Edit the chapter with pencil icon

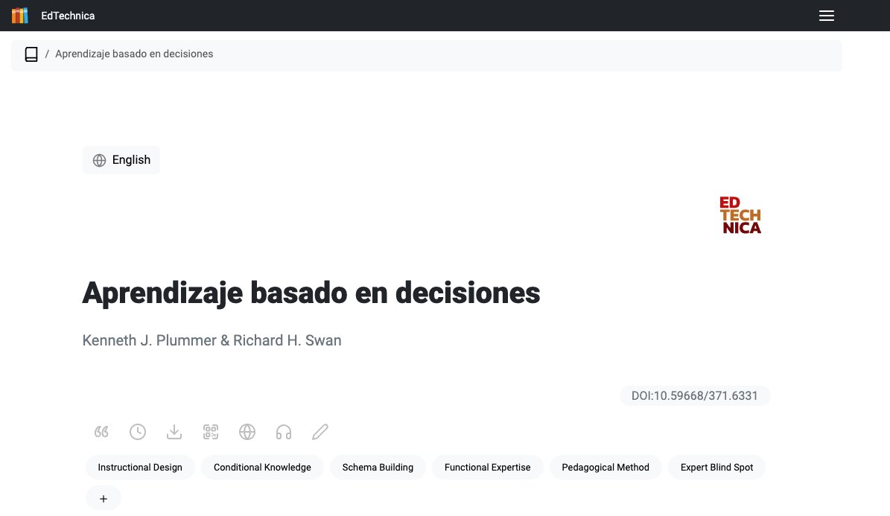[x=320, y=432]
